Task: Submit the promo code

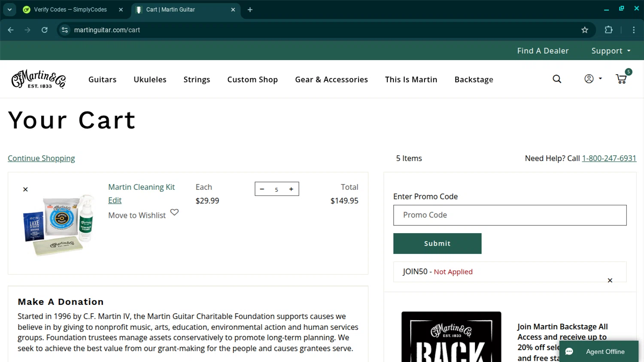Action: pyautogui.click(x=437, y=243)
